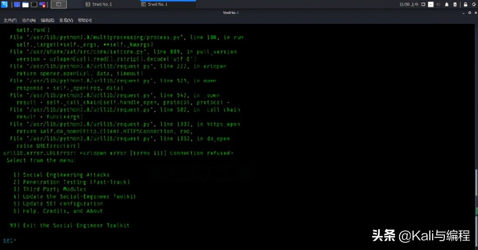Switch to the first Shell No. 1 taskbar window

point(99,5)
